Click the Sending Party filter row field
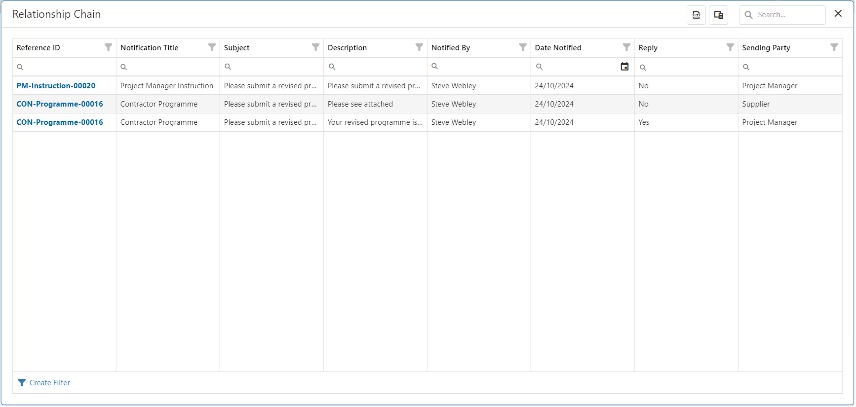This screenshot has width=856, height=407. 790,67
